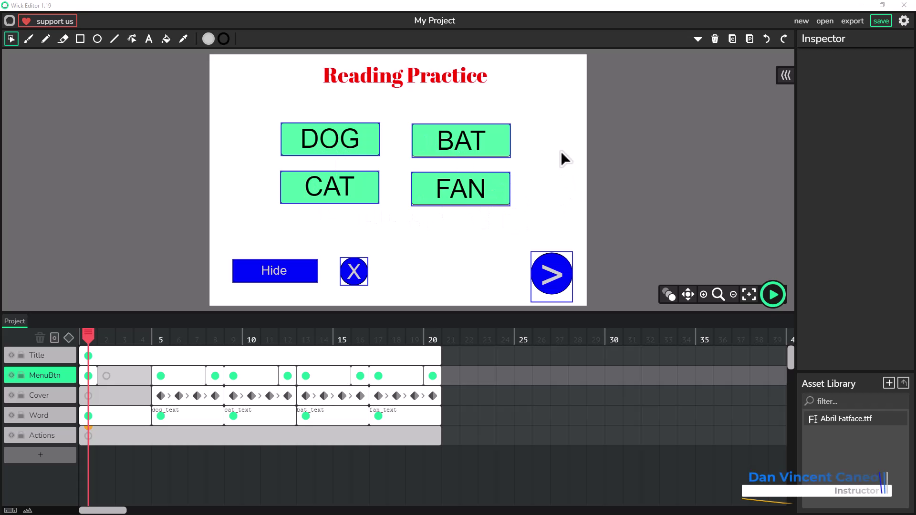Select the Brush tool
The width and height of the screenshot is (916, 515).
pyautogui.click(x=29, y=39)
